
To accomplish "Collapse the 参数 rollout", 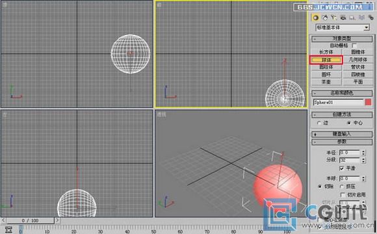I will [x=342, y=142].
